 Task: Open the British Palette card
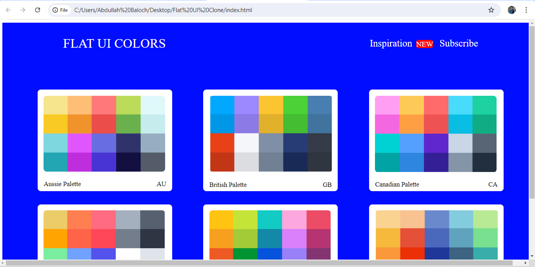[x=270, y=140]
